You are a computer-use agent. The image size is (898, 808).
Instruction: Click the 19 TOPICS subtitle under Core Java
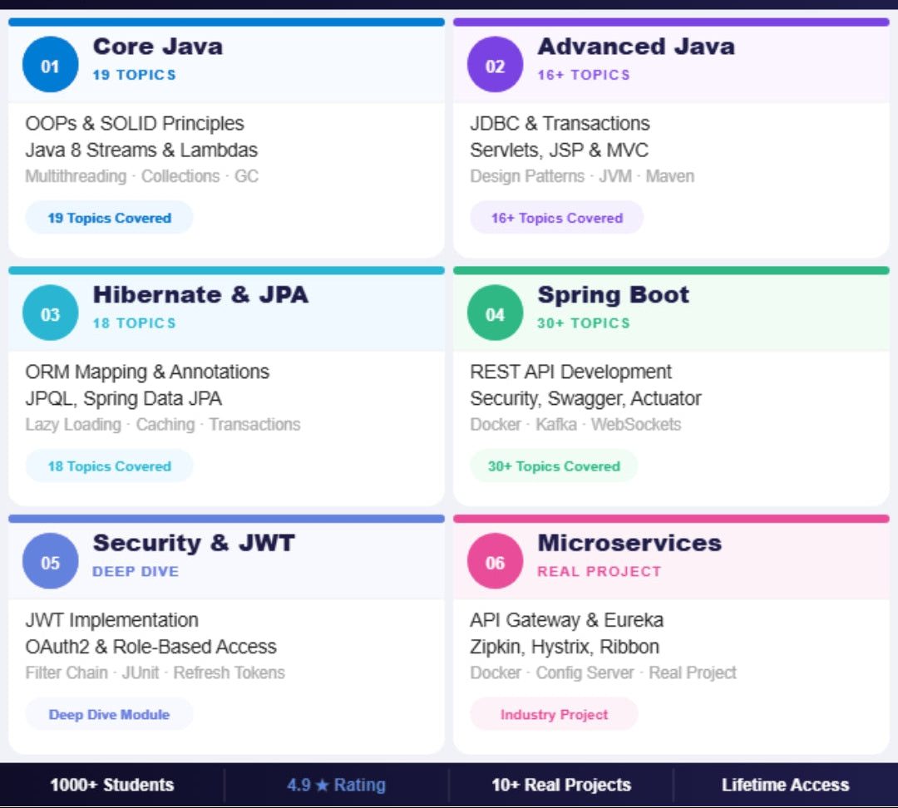point(135,75)
